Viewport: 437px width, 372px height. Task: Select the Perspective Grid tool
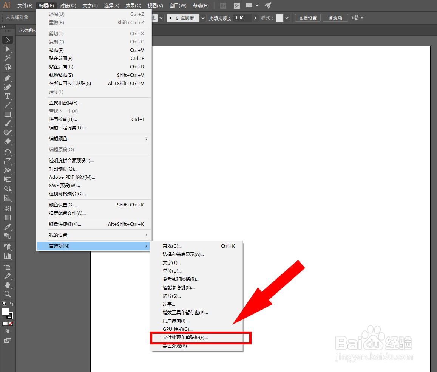click(8, 198)
